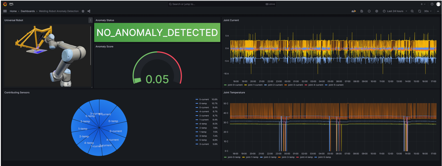Refresh the dashboard now

pyautogui.click(x=420, y=11)
